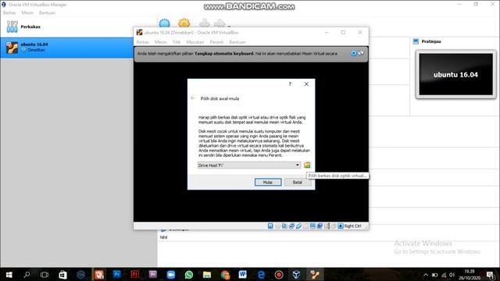Screen dimensions: 500x281
Task: Open the Drive Host 'F:' dropdown
Action: pos(248,165)
